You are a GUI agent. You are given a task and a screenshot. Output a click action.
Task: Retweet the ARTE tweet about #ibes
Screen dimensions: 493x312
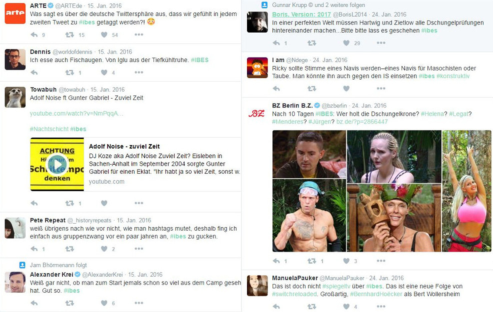click(69, 35)
